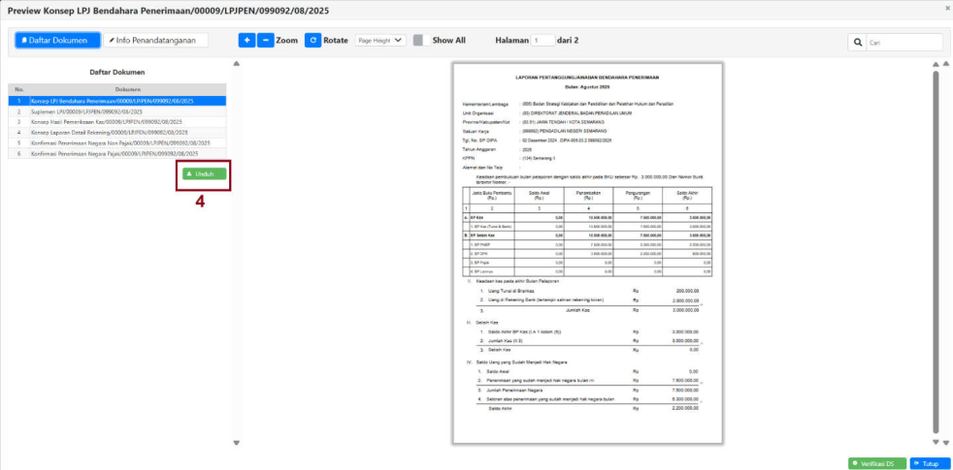
Task: Switch to the Daftar Dokumen tab
Action: click(x=58, y=41)
